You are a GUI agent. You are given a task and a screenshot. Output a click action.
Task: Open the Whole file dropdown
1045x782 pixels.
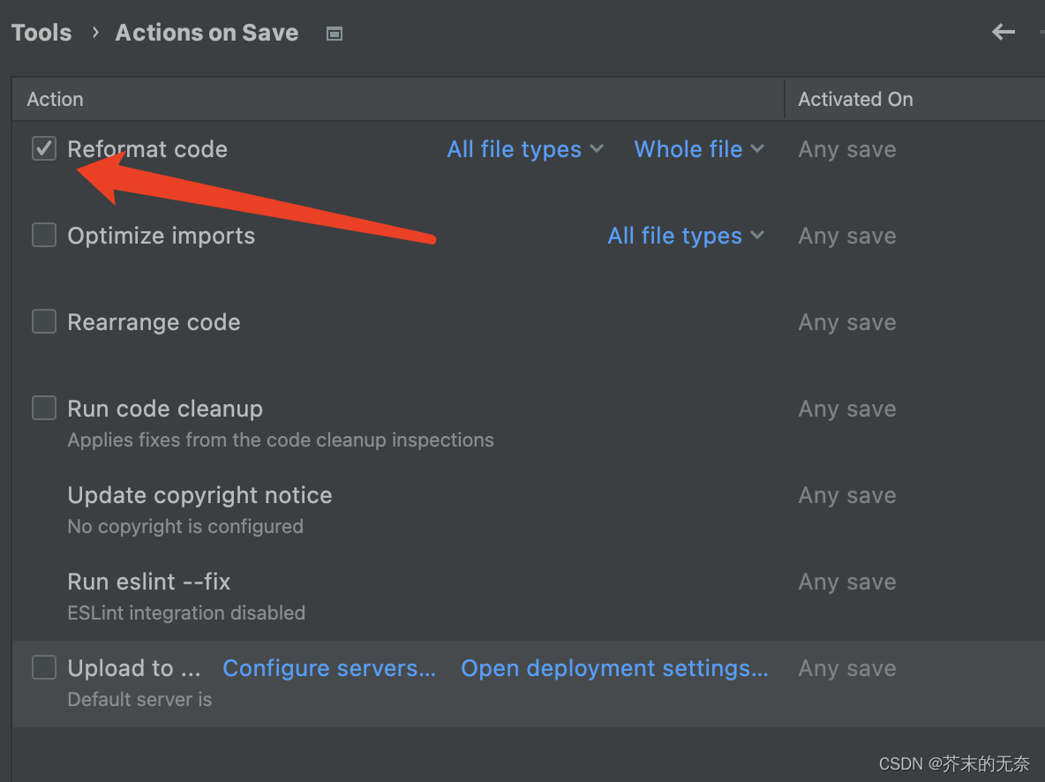tap(698, 149)
